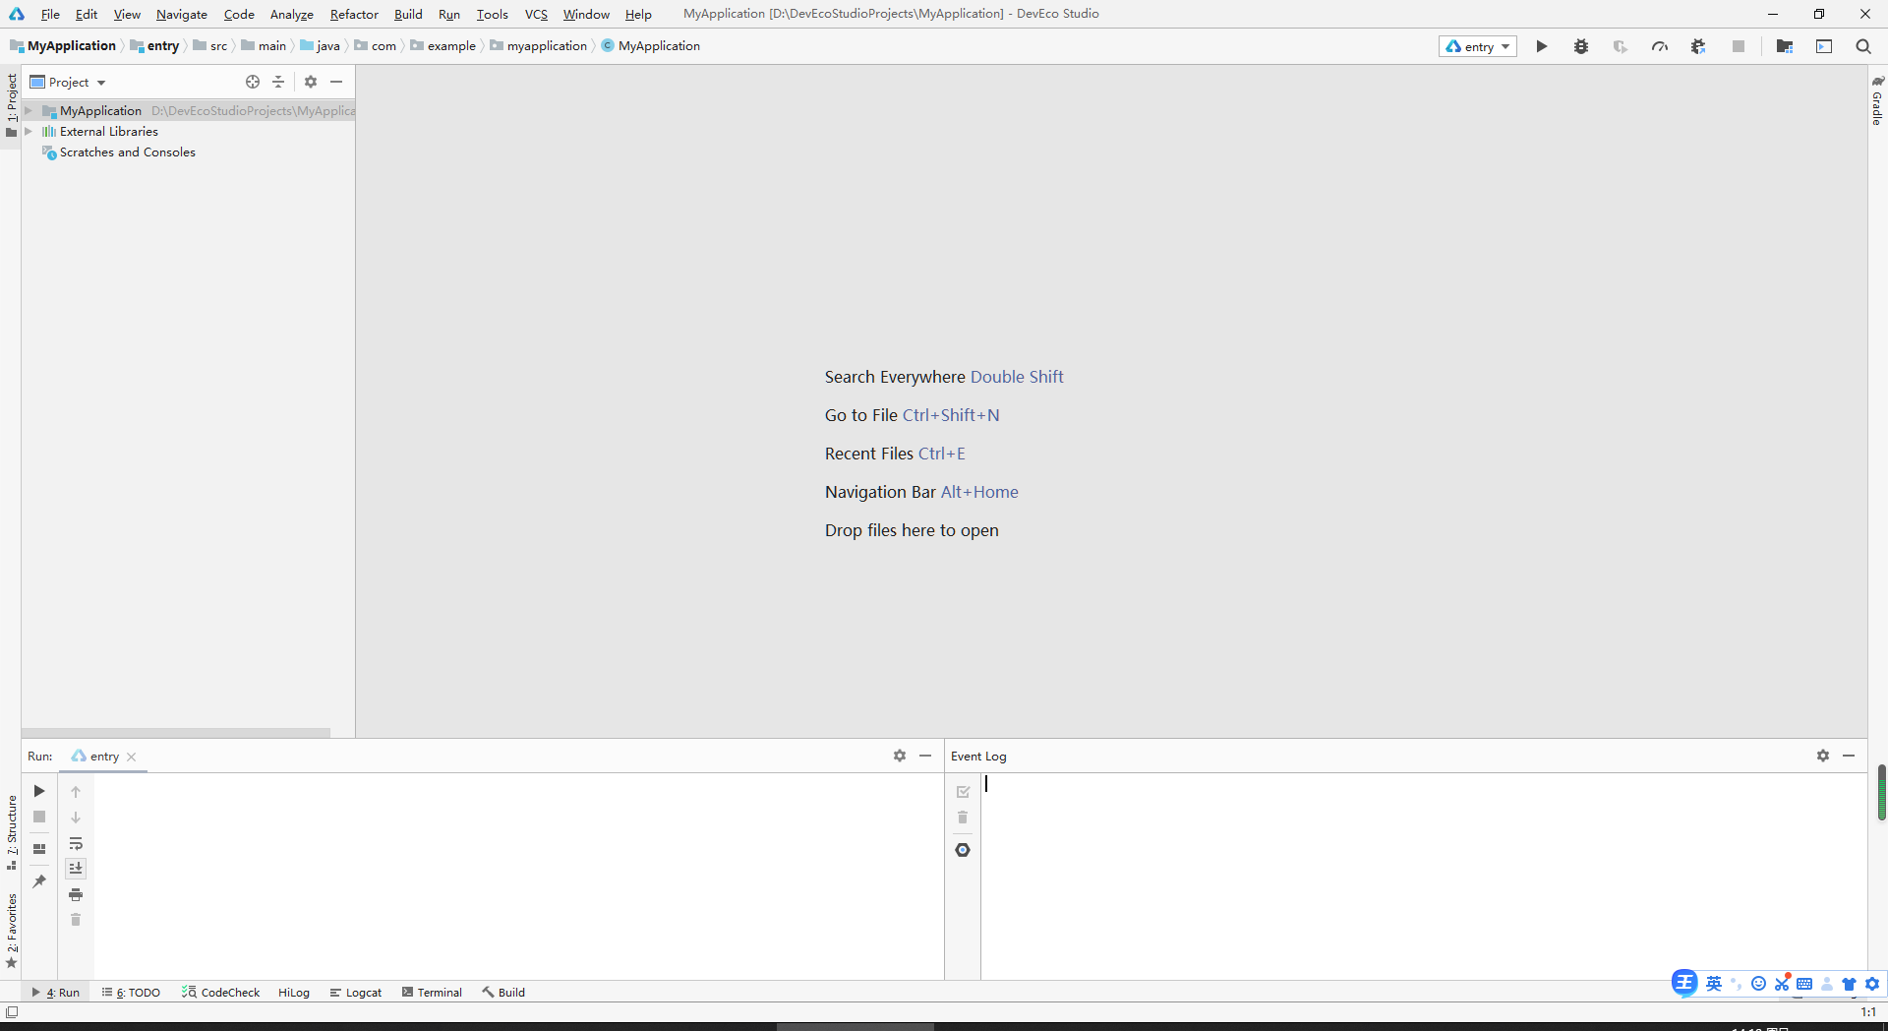Open the Build tool window tab

click(x=503, y=992)
